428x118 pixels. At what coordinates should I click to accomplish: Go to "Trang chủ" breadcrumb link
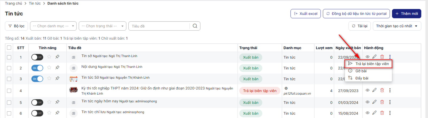click(13, 3)
